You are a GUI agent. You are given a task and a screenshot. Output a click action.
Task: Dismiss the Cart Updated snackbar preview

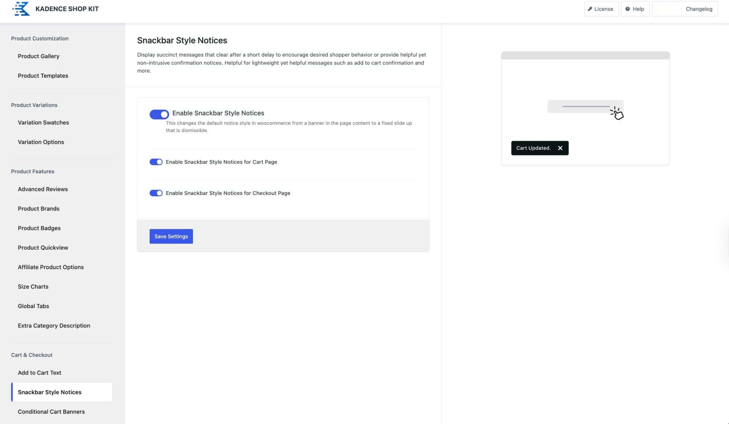[x=560, y=148]
